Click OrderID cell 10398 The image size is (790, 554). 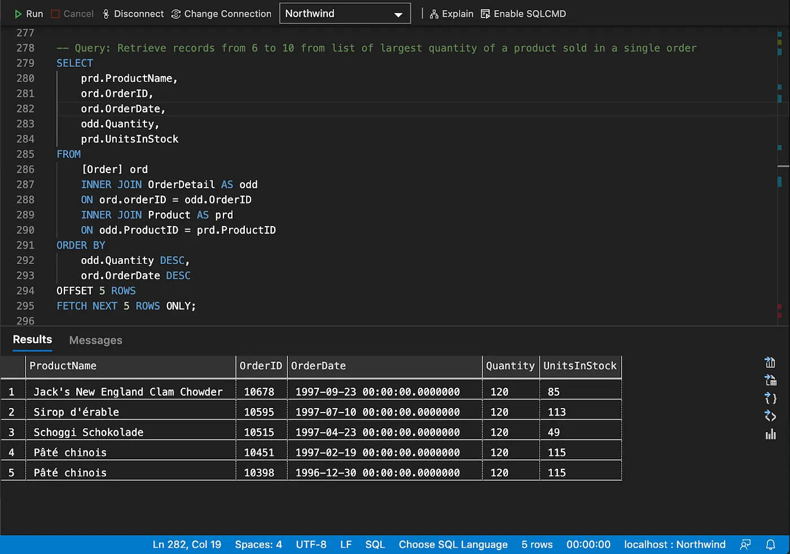(x=261, y=473)
